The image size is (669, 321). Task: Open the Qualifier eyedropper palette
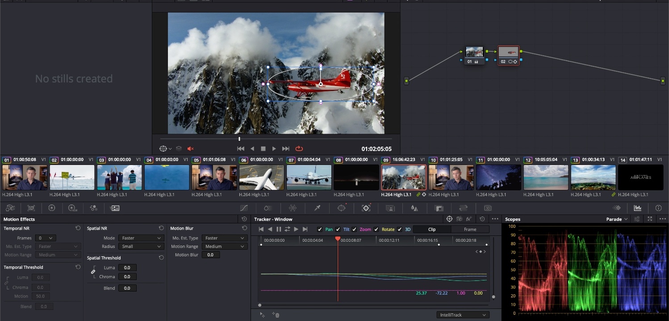tap(318, 208)
